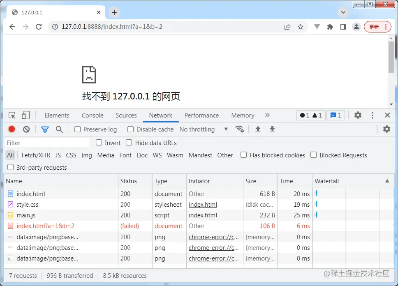
Task: Open DevTools settings gear
Action: (358, 115)
